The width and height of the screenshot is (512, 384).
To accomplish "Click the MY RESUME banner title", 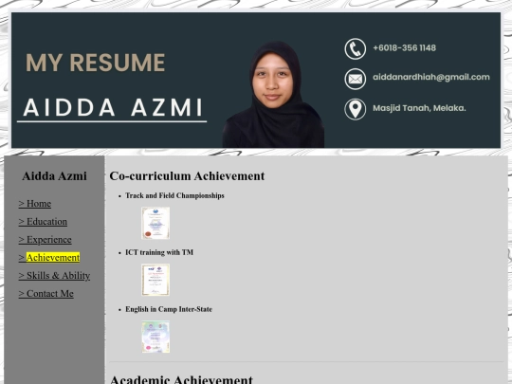I will [x=96, y=63].
